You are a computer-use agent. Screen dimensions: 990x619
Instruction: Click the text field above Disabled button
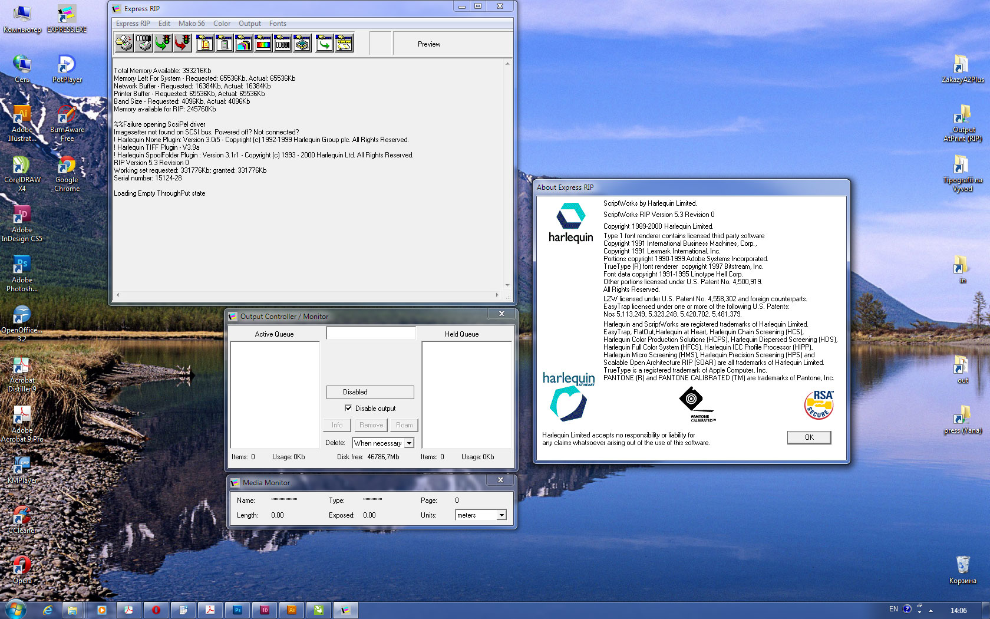tap(371, 333)
